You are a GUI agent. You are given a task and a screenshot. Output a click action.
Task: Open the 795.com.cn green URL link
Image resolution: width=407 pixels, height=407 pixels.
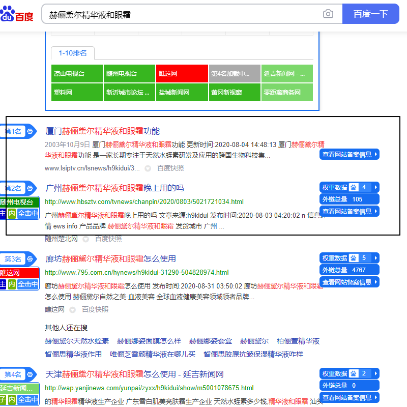pyautogui.click(x=137, y=272)
